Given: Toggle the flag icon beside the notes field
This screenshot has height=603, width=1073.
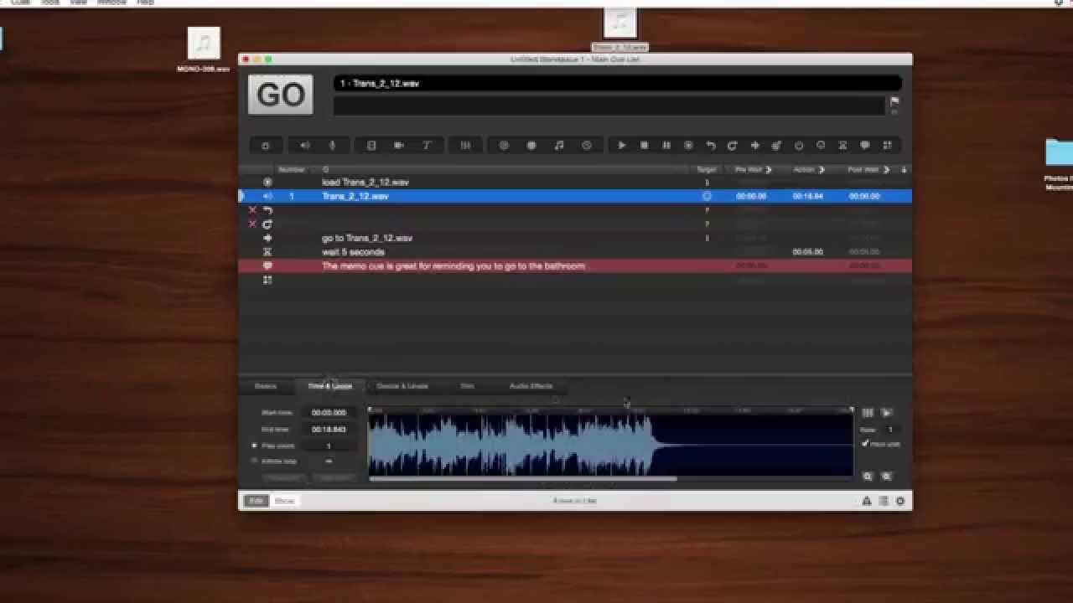Looking at the screenshot, I should [x=894, y=101].
